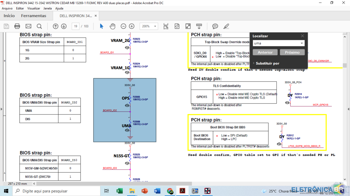
Task: Select the Highlight text pen tool
Action: [x=226, y=26]
